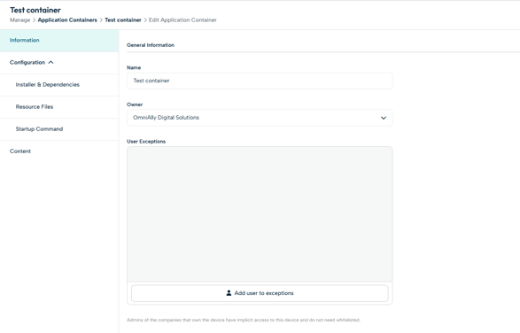
Task: Click the Manage breadcrumb
Action: (19, 19)
